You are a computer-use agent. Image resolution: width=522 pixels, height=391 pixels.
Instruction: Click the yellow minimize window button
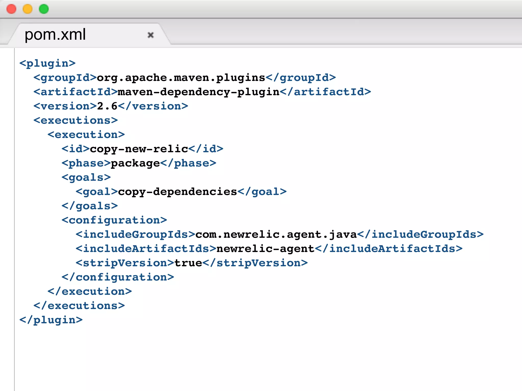click(28, 9)
